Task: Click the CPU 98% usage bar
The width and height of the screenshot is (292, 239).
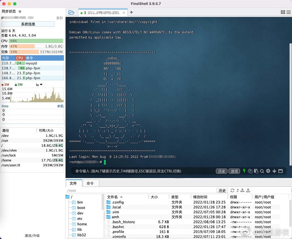Action: pyautogui.click(x=36, y=41)
